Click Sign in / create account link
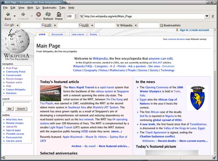Image resolution: width=218 pixels, height=161 pixels. pos(194,30)
